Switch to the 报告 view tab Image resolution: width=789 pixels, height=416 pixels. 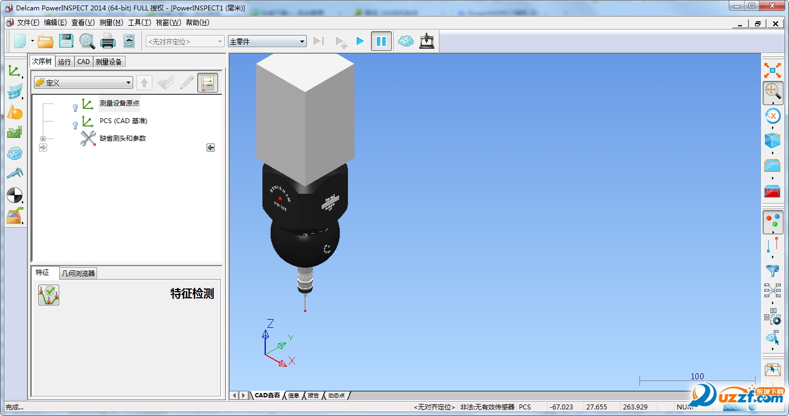(x=313, y=395)
